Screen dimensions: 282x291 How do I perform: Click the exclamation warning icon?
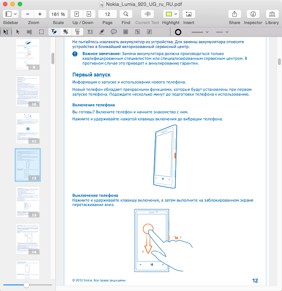point(75,54)
